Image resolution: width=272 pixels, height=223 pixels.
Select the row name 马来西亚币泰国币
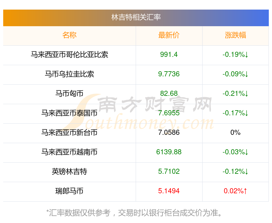[69, 113]
